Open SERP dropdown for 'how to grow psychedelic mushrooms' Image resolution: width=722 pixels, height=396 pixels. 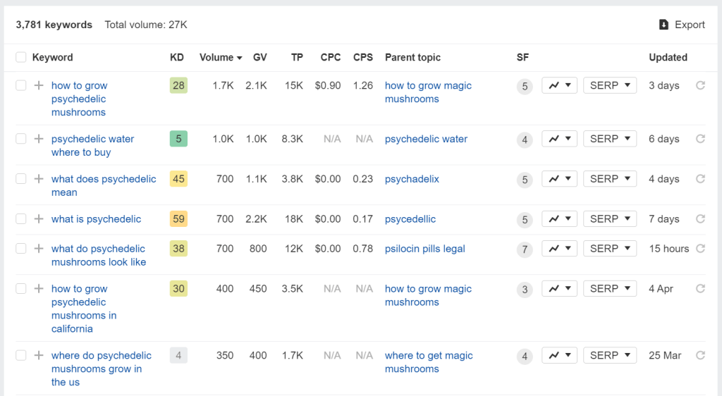pos(610,85)
